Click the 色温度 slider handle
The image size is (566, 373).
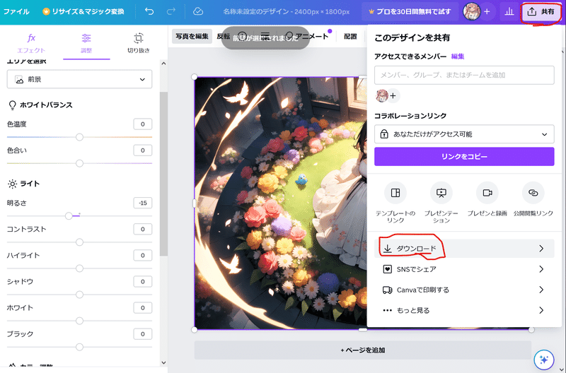coord(79,137)
